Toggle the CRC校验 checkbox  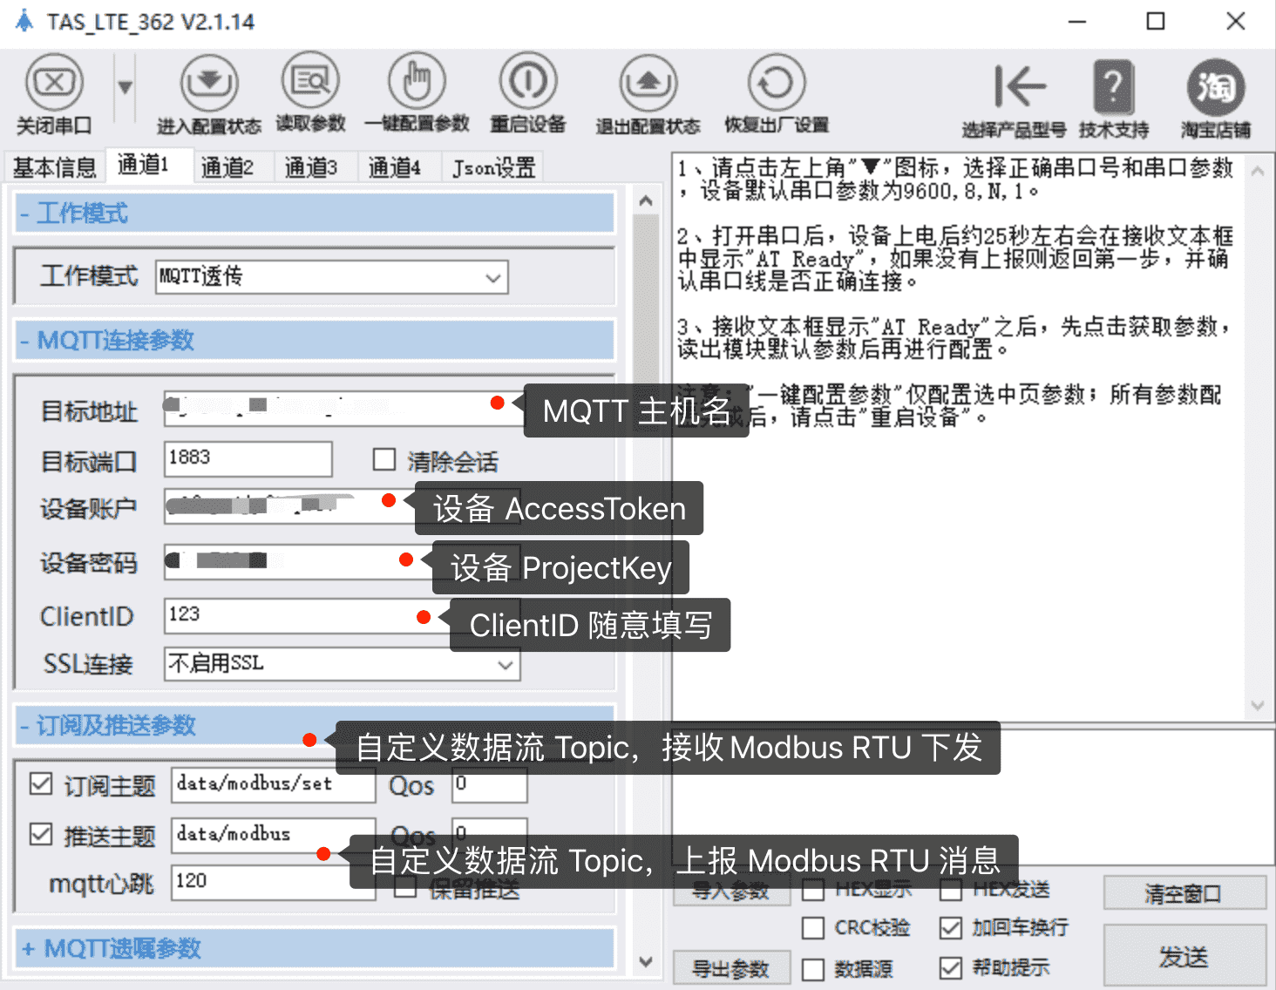pos(814,928)
